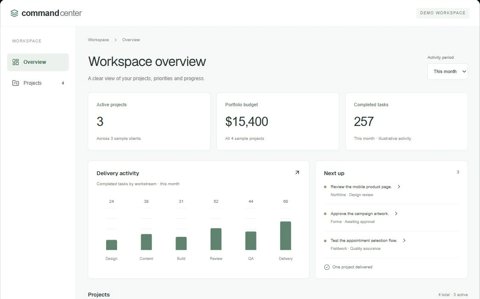Open task Test the appointment selection flow

pos(364,240)
